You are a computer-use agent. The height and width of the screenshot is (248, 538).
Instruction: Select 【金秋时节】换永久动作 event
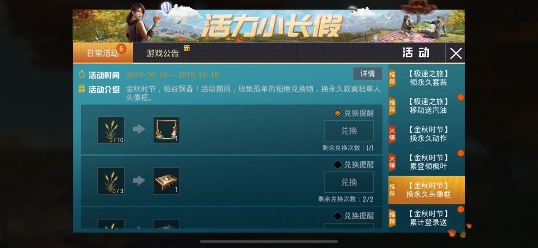click(x=427, y=134)
